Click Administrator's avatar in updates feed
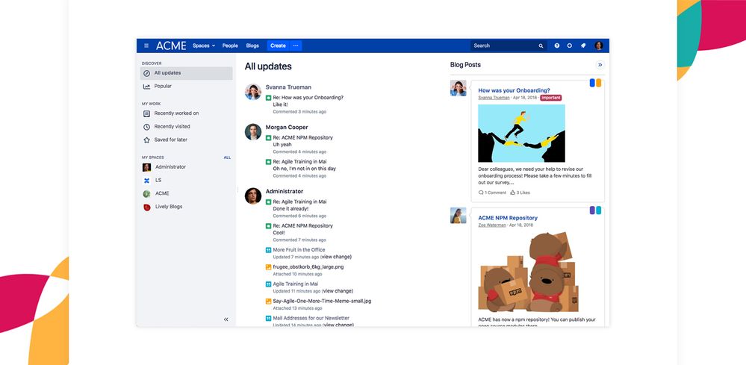The width and height of the screenshot is (746, 365). point(253,196)
